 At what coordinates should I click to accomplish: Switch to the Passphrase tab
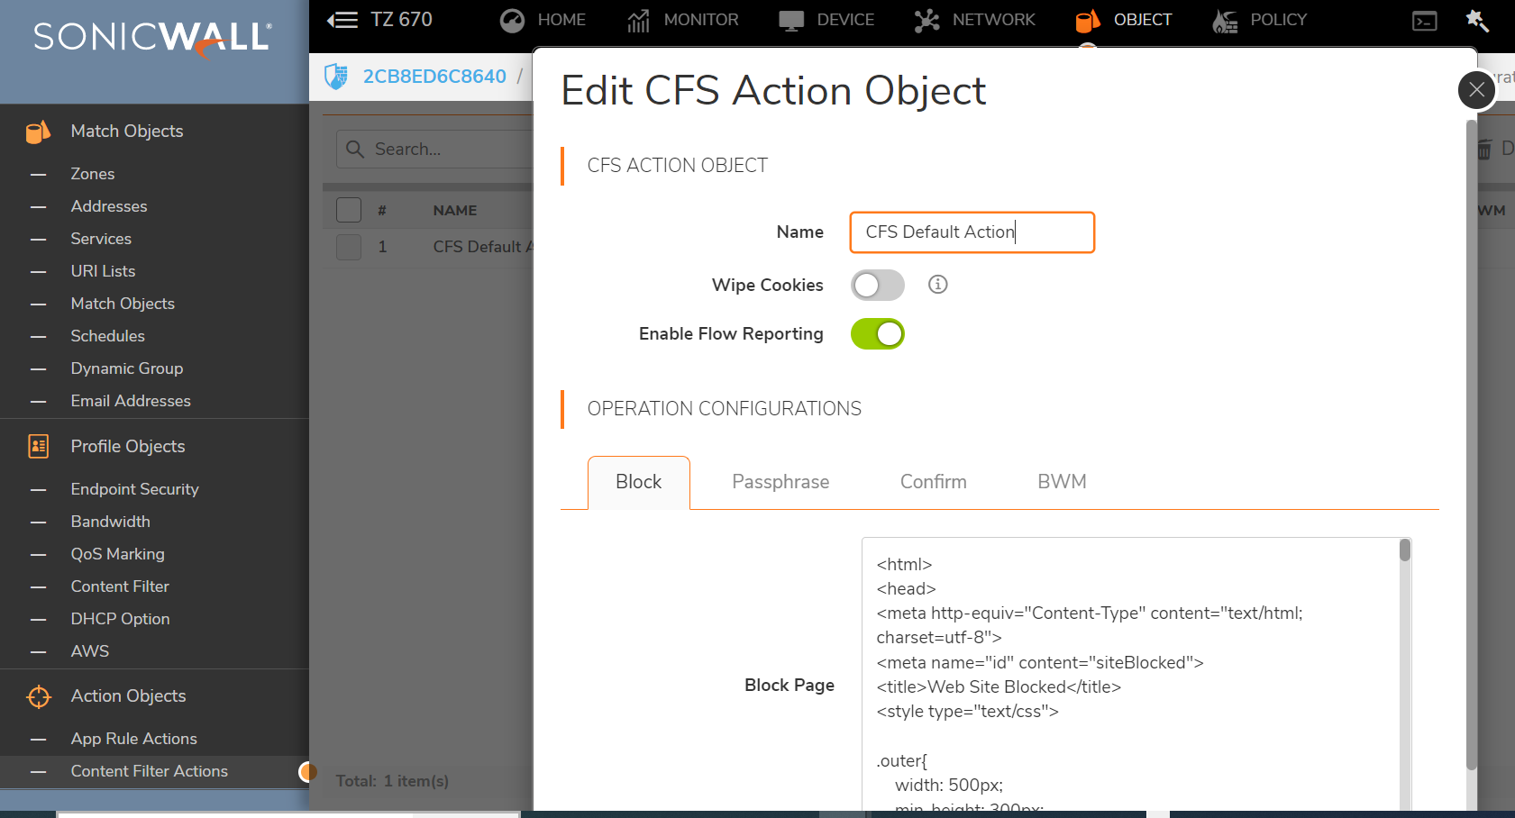(x=780, y=482)
